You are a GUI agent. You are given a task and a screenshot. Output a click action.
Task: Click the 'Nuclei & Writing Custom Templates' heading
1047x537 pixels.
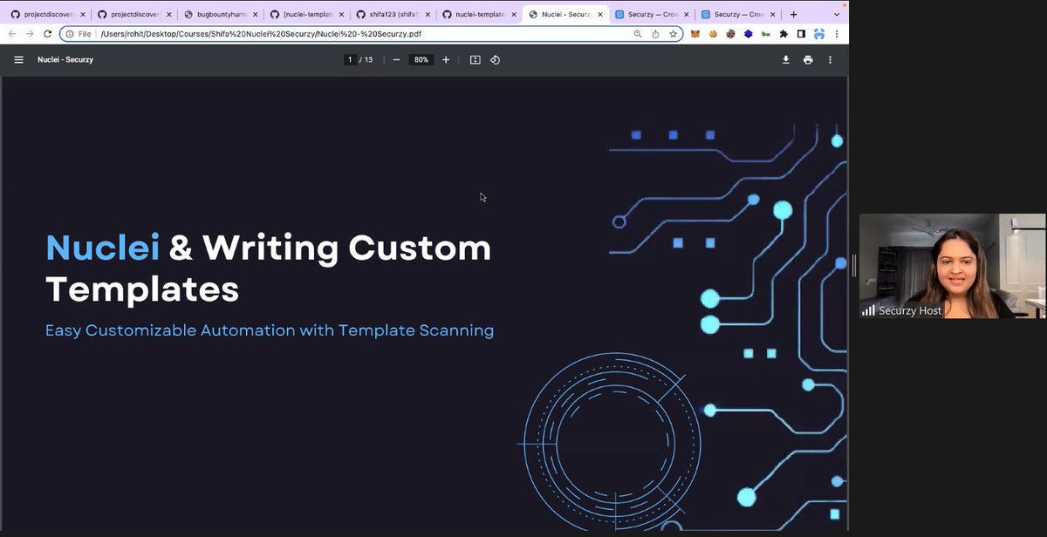[268, 268]
